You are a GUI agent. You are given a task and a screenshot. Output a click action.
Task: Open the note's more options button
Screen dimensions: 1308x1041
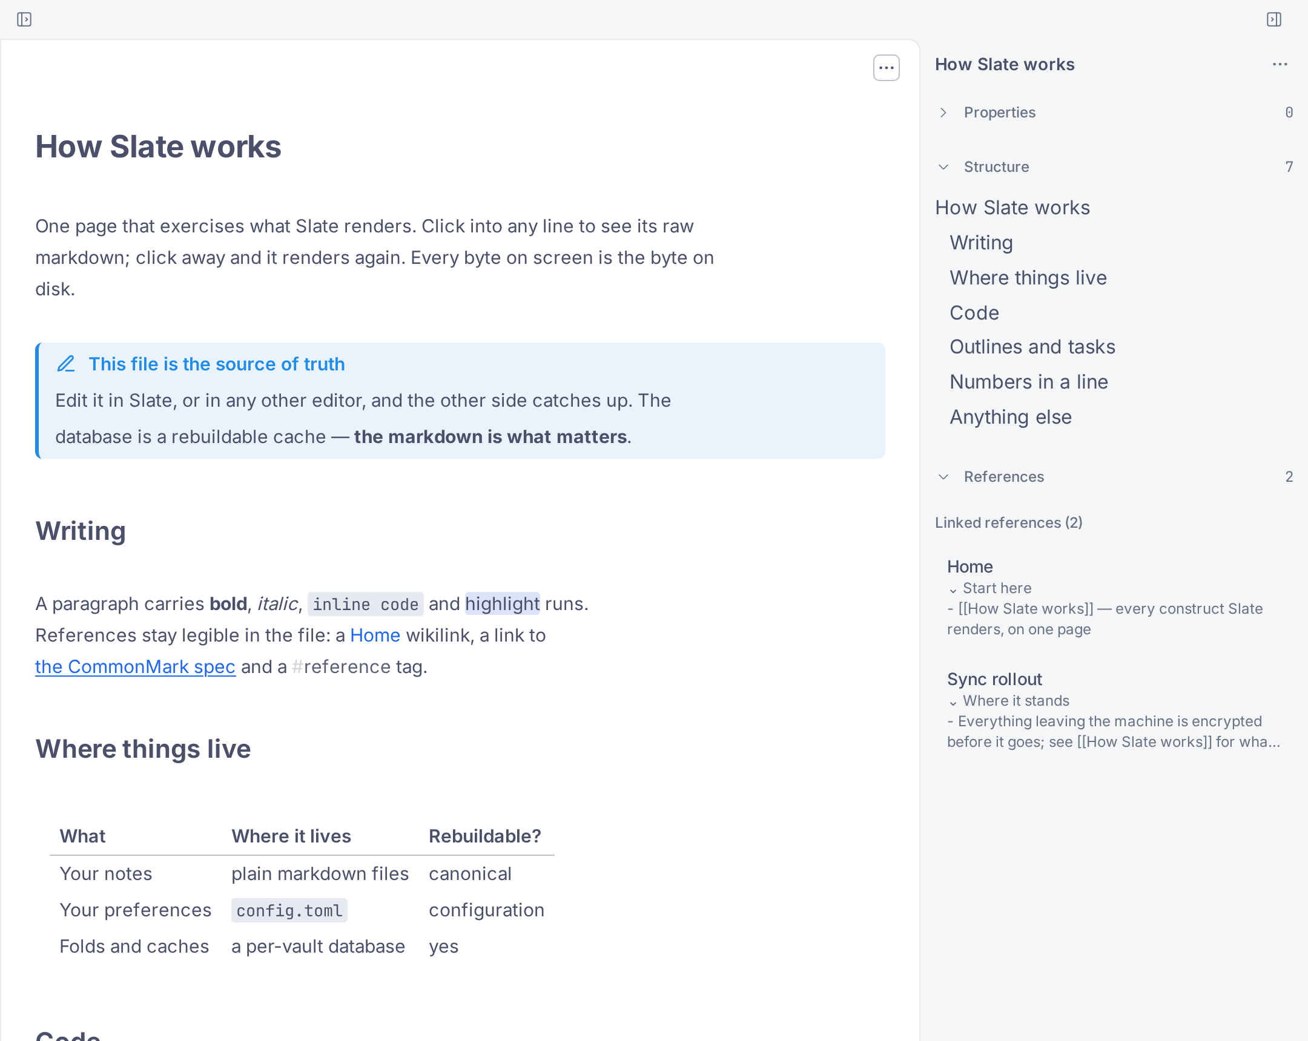[x=886, y=68]
